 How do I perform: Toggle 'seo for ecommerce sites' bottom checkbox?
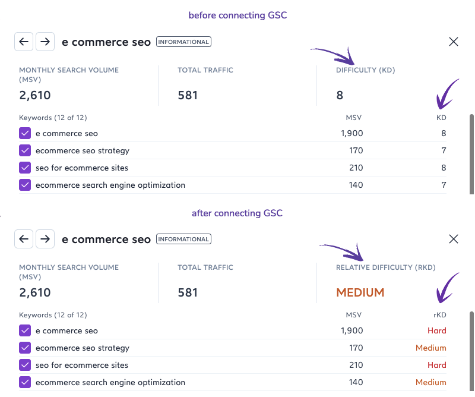(25, 365)
